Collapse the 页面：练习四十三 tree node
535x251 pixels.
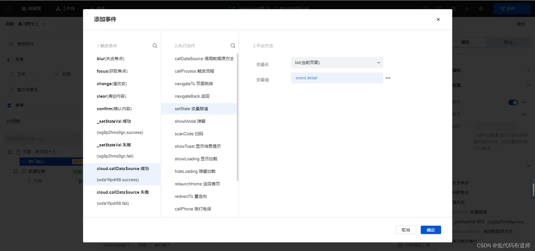pyautogui.click(x=10, y=152)
